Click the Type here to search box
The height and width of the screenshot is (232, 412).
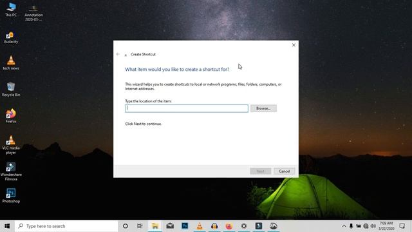coord(66,226)
